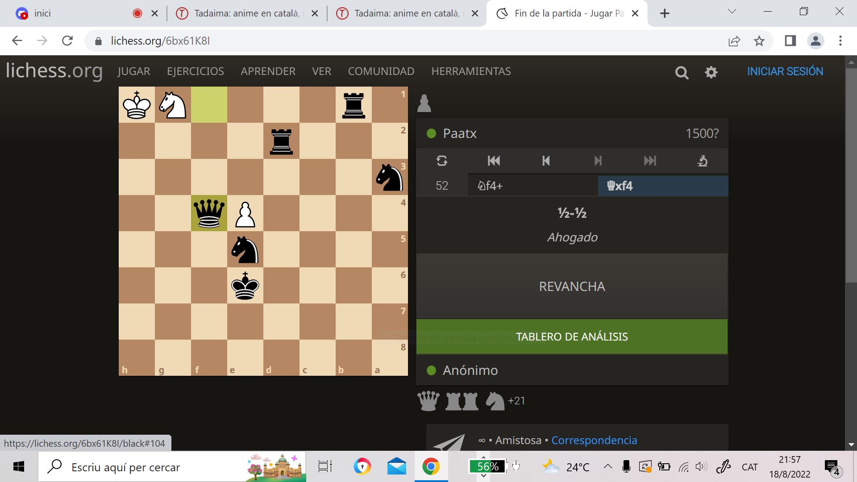
Task: Open Chrome three-dot menu
Action: pos(840,41)
